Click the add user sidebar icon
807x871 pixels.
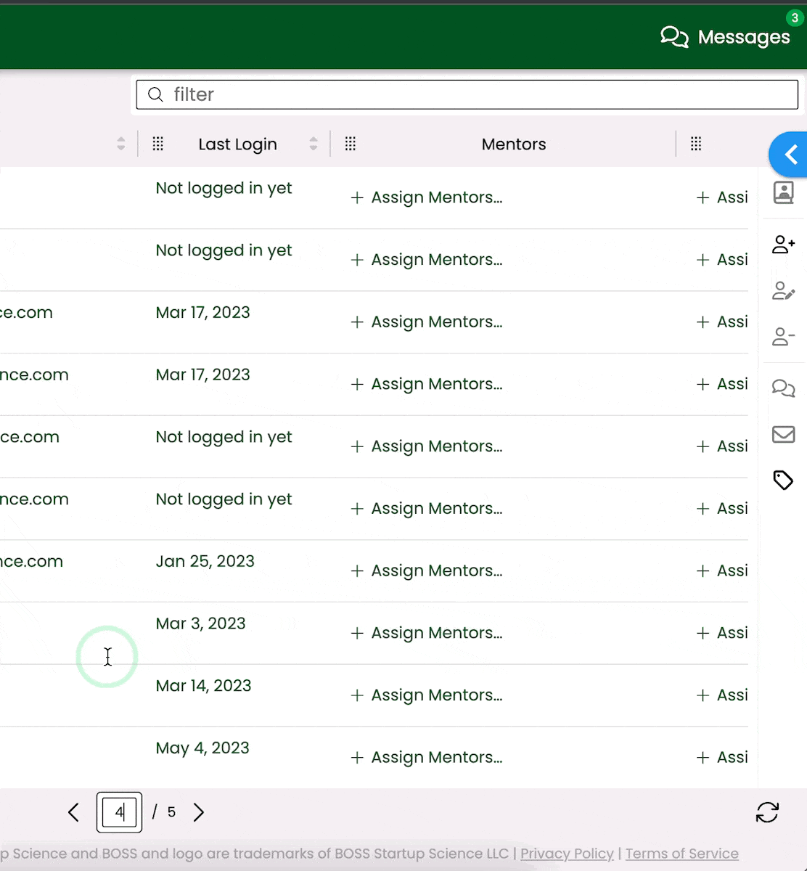[783, 245]
